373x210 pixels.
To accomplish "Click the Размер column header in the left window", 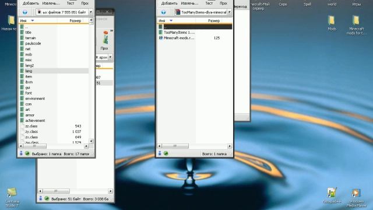I will [x=75, y=21].
